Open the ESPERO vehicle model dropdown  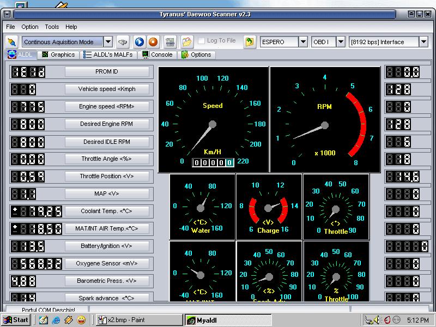tap(303, 41)
